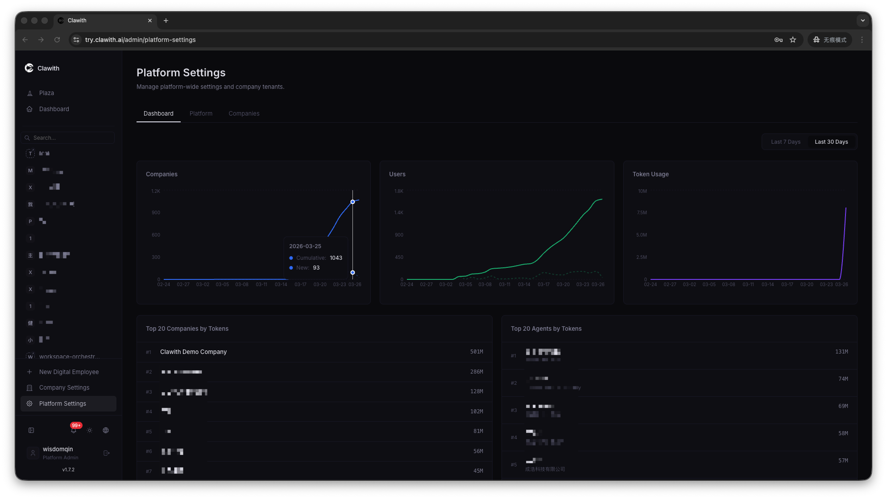Switch to the Companies tab
The height and width of the screenshot is (499, 887).
[x=244, y=113]
